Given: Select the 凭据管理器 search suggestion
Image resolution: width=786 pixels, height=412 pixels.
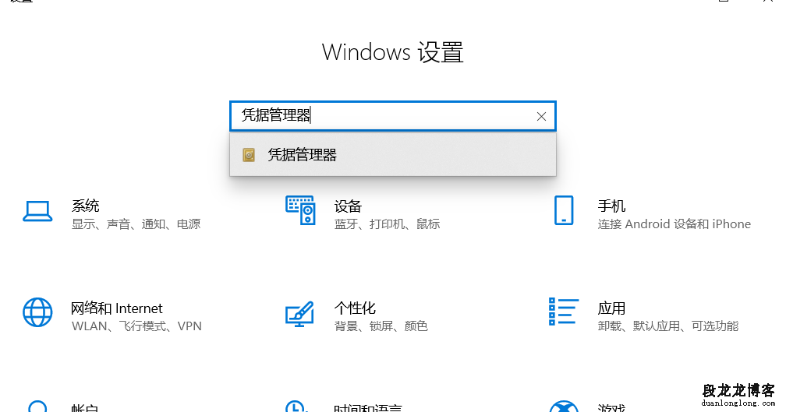Looking at the screenshot, I should pos(392,155).
